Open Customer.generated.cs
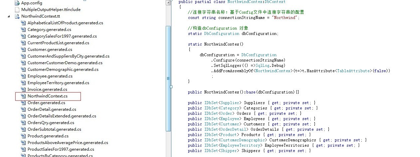 [x=50, y=50]
